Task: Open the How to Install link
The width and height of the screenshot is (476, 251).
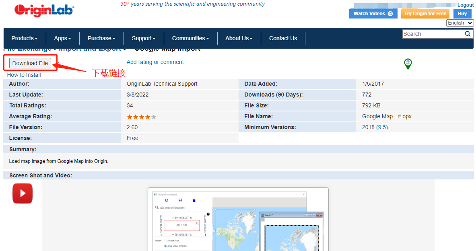Action: click(24, 75)
